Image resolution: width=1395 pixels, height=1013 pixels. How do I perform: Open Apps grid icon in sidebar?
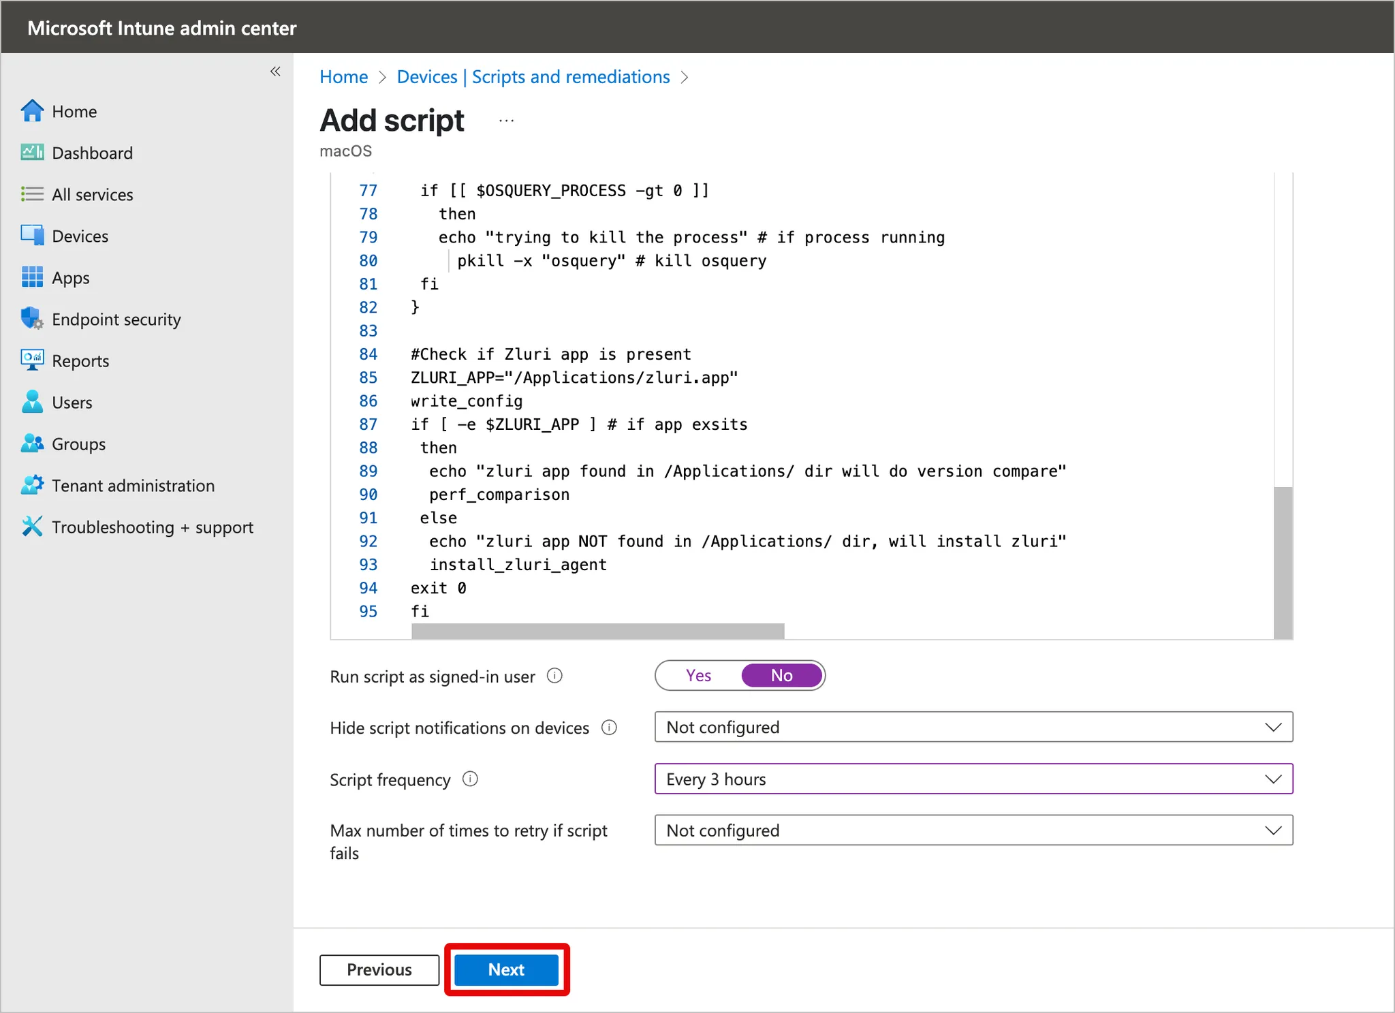(32, 277)
